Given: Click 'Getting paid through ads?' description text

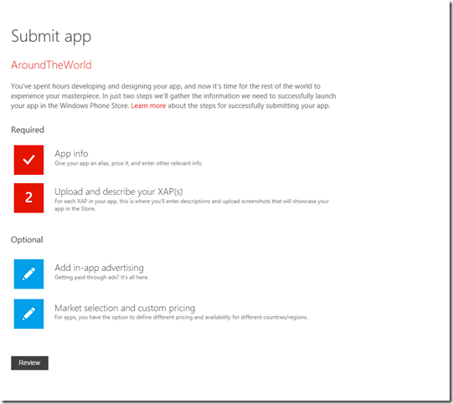Looking at the screenshot, I should click(x=101, y=278).
